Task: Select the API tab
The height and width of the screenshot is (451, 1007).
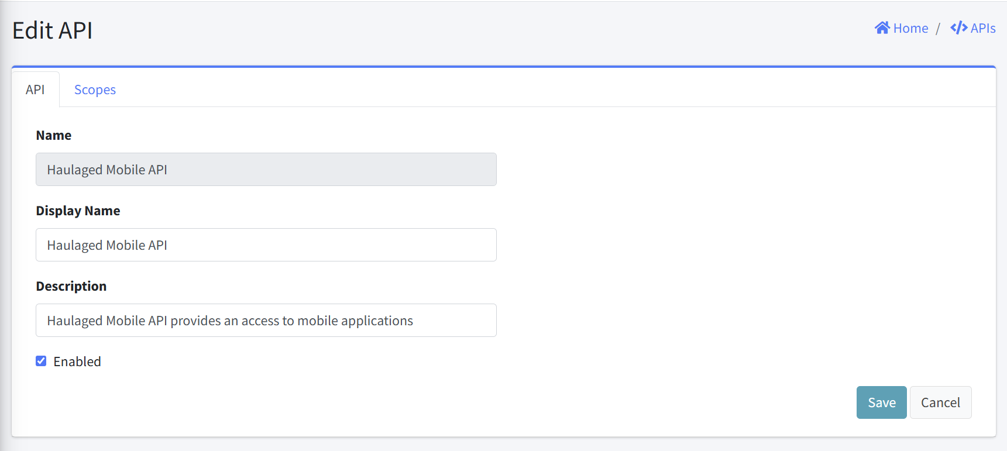Action: point(35,89)
